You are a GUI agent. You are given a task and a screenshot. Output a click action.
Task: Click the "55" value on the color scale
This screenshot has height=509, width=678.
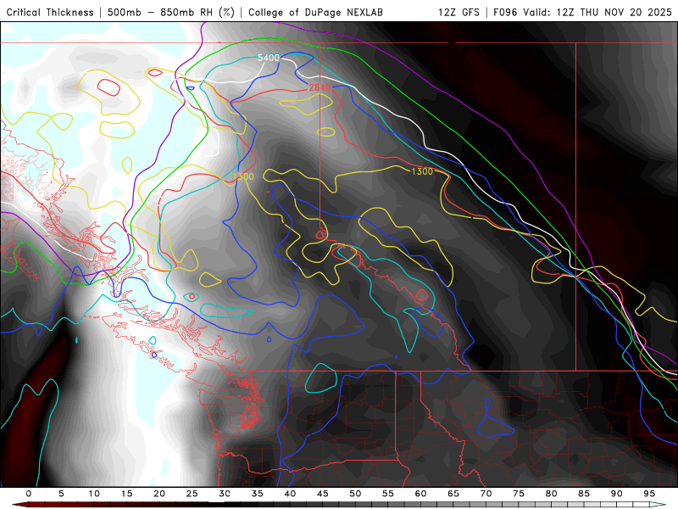(x=388, y=494)
